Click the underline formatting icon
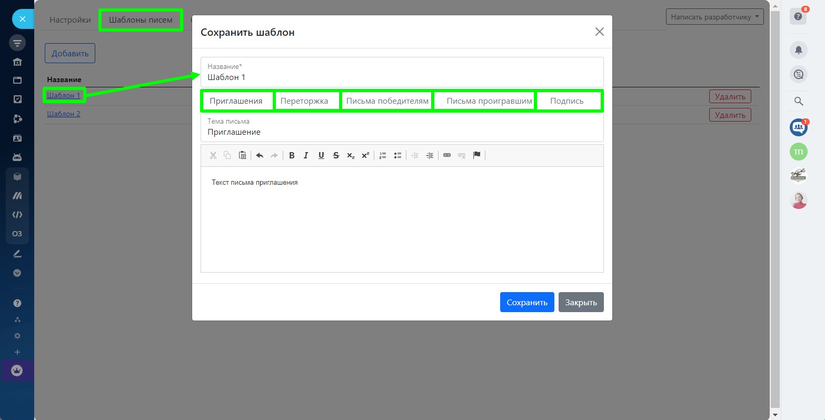The width and height of the screenshot is (825, 420). pyautogui.click(x=321, y=155)
